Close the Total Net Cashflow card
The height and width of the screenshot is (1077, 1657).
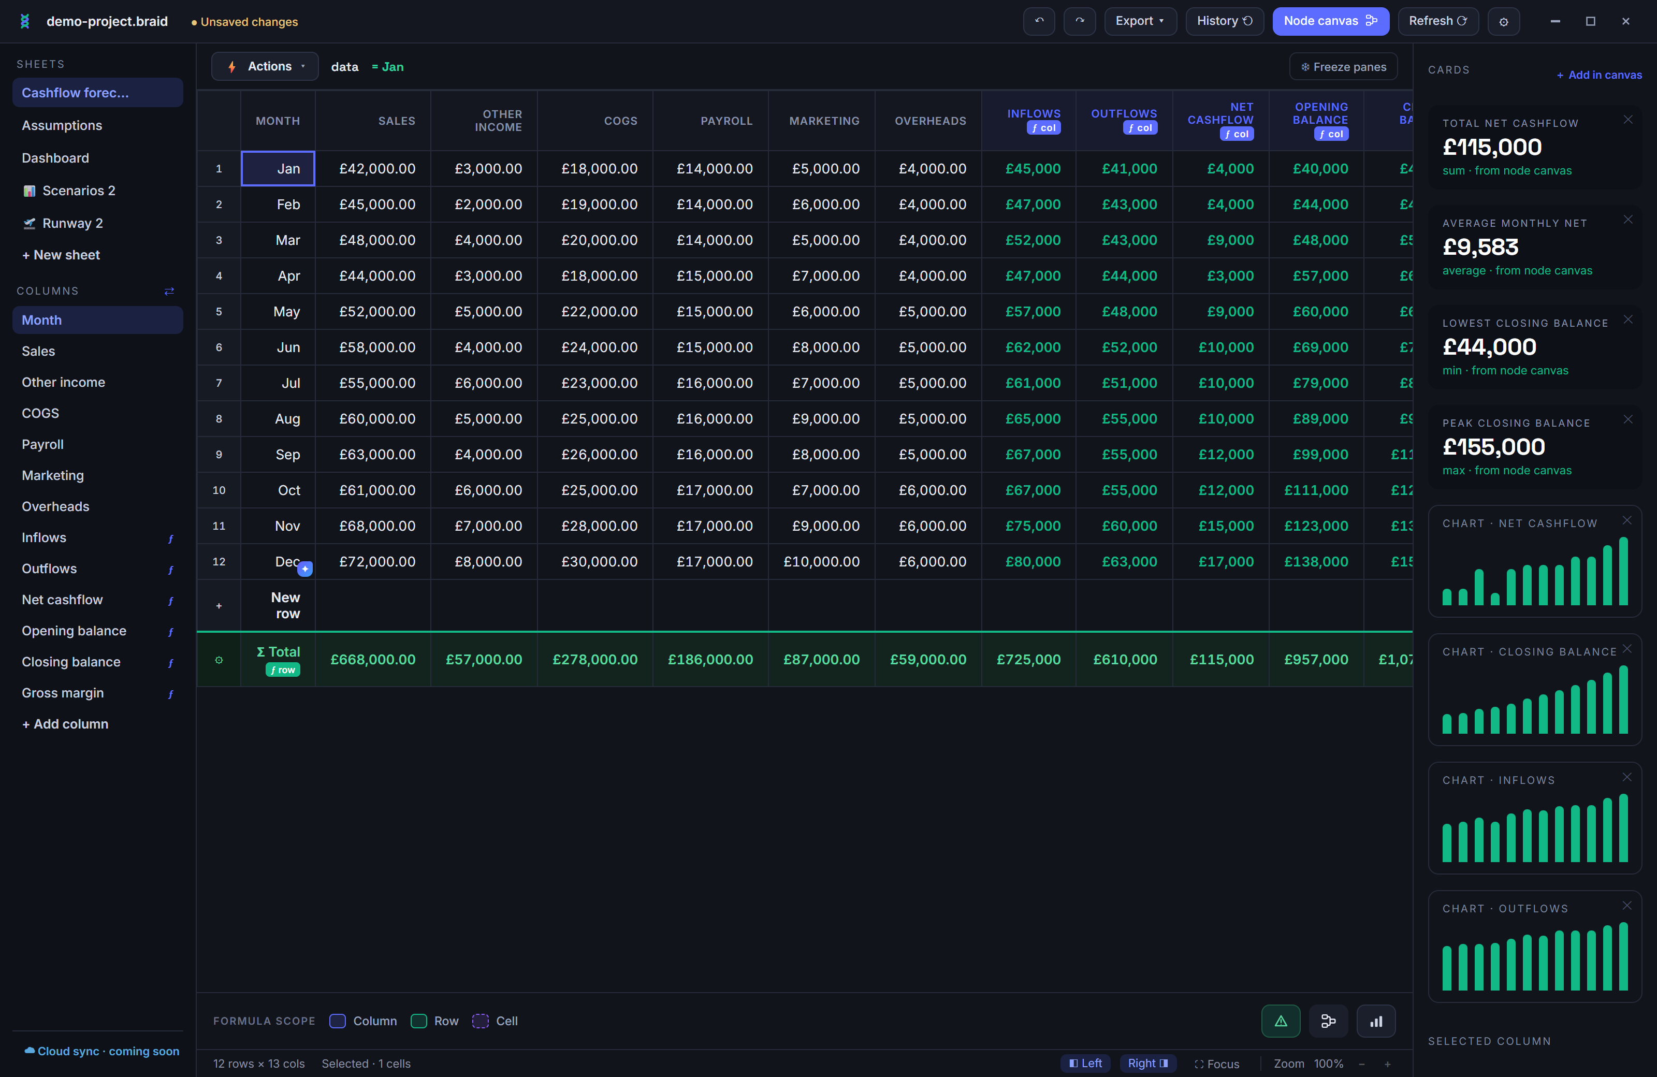pos(1628,119)
